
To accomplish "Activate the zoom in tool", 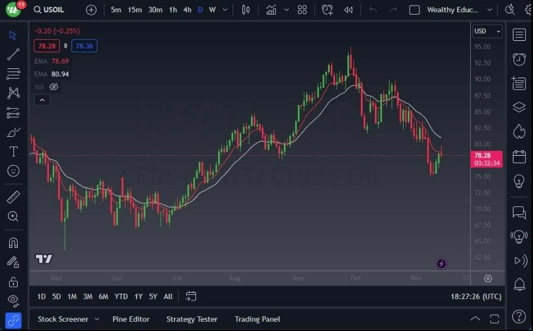I will point(13,216).
